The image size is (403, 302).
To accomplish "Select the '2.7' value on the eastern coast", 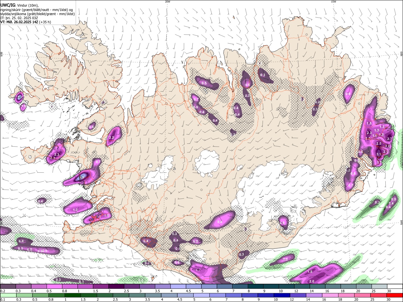I will click(389, 139).
